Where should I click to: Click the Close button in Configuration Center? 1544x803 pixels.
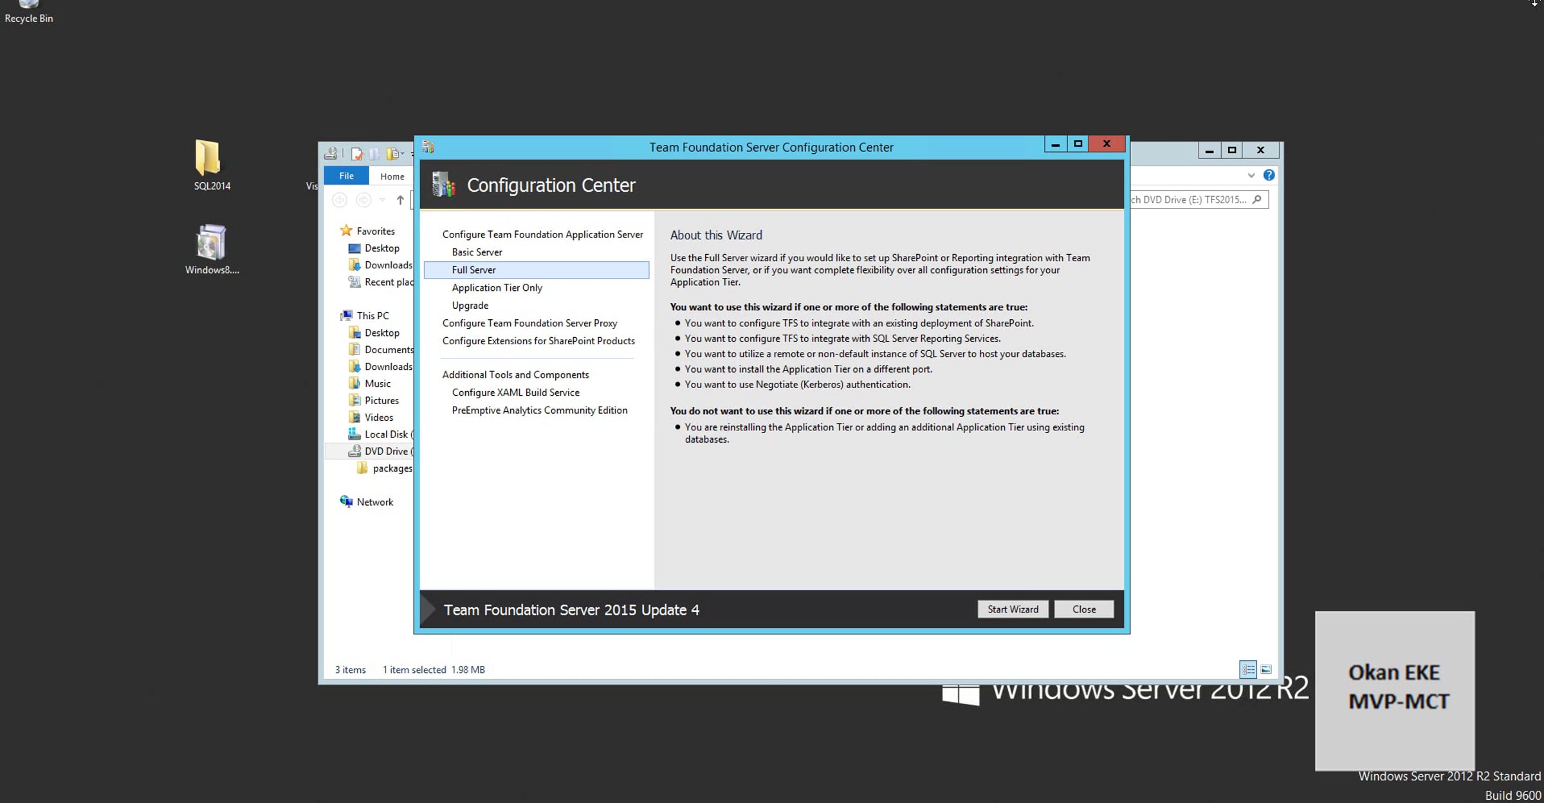(x=1084, y=609)
